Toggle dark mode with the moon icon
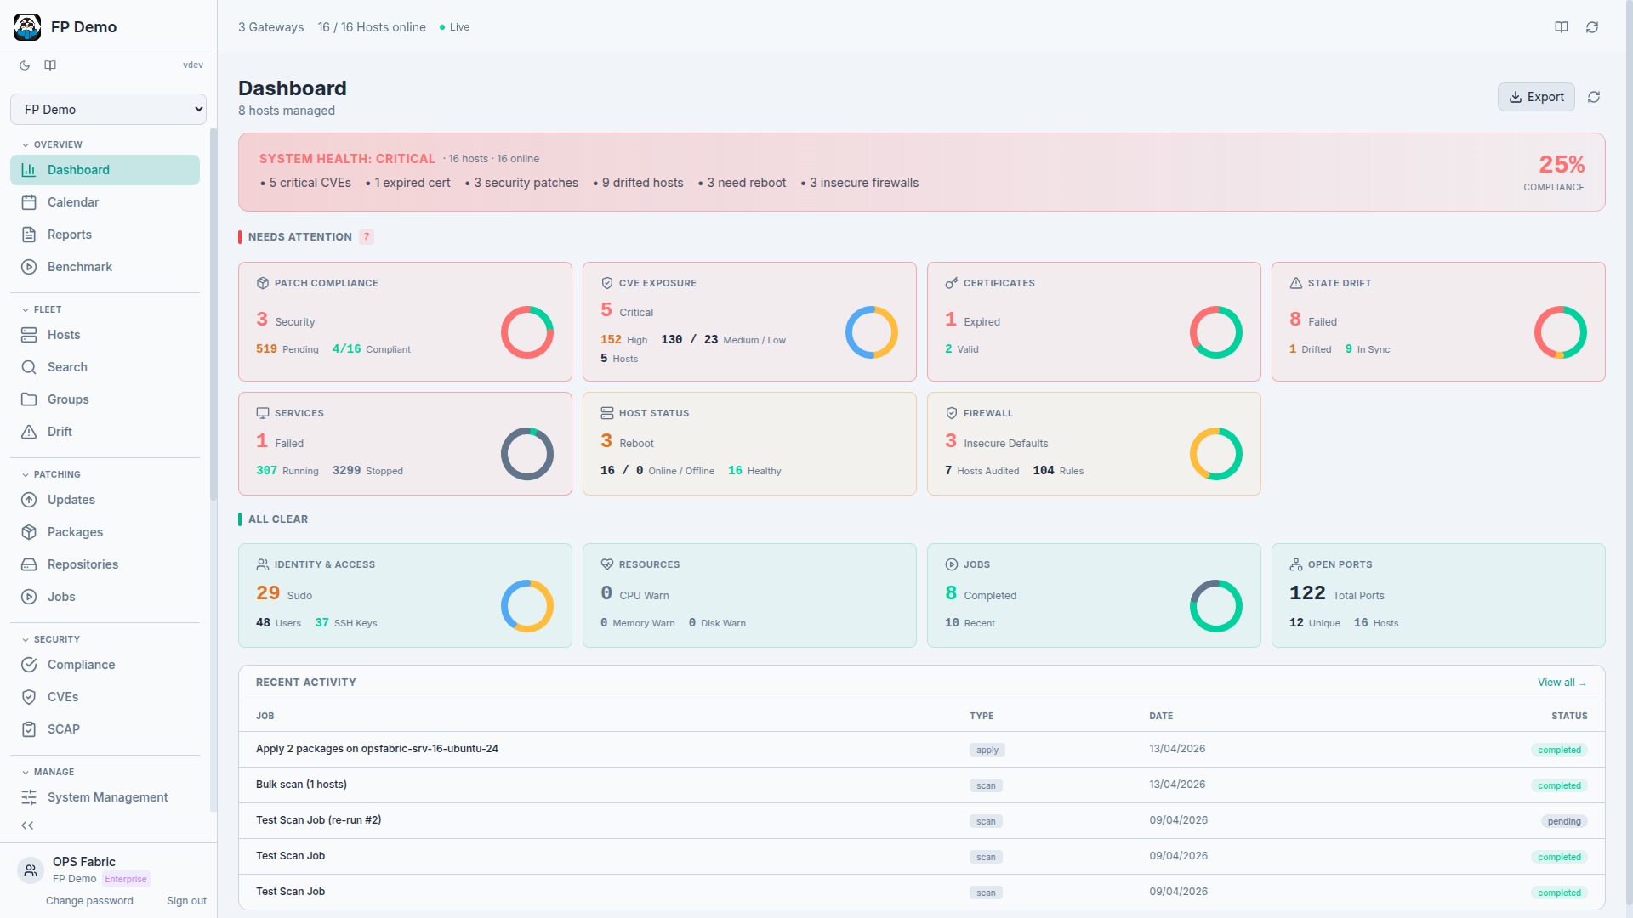 [x=24, y=65]
